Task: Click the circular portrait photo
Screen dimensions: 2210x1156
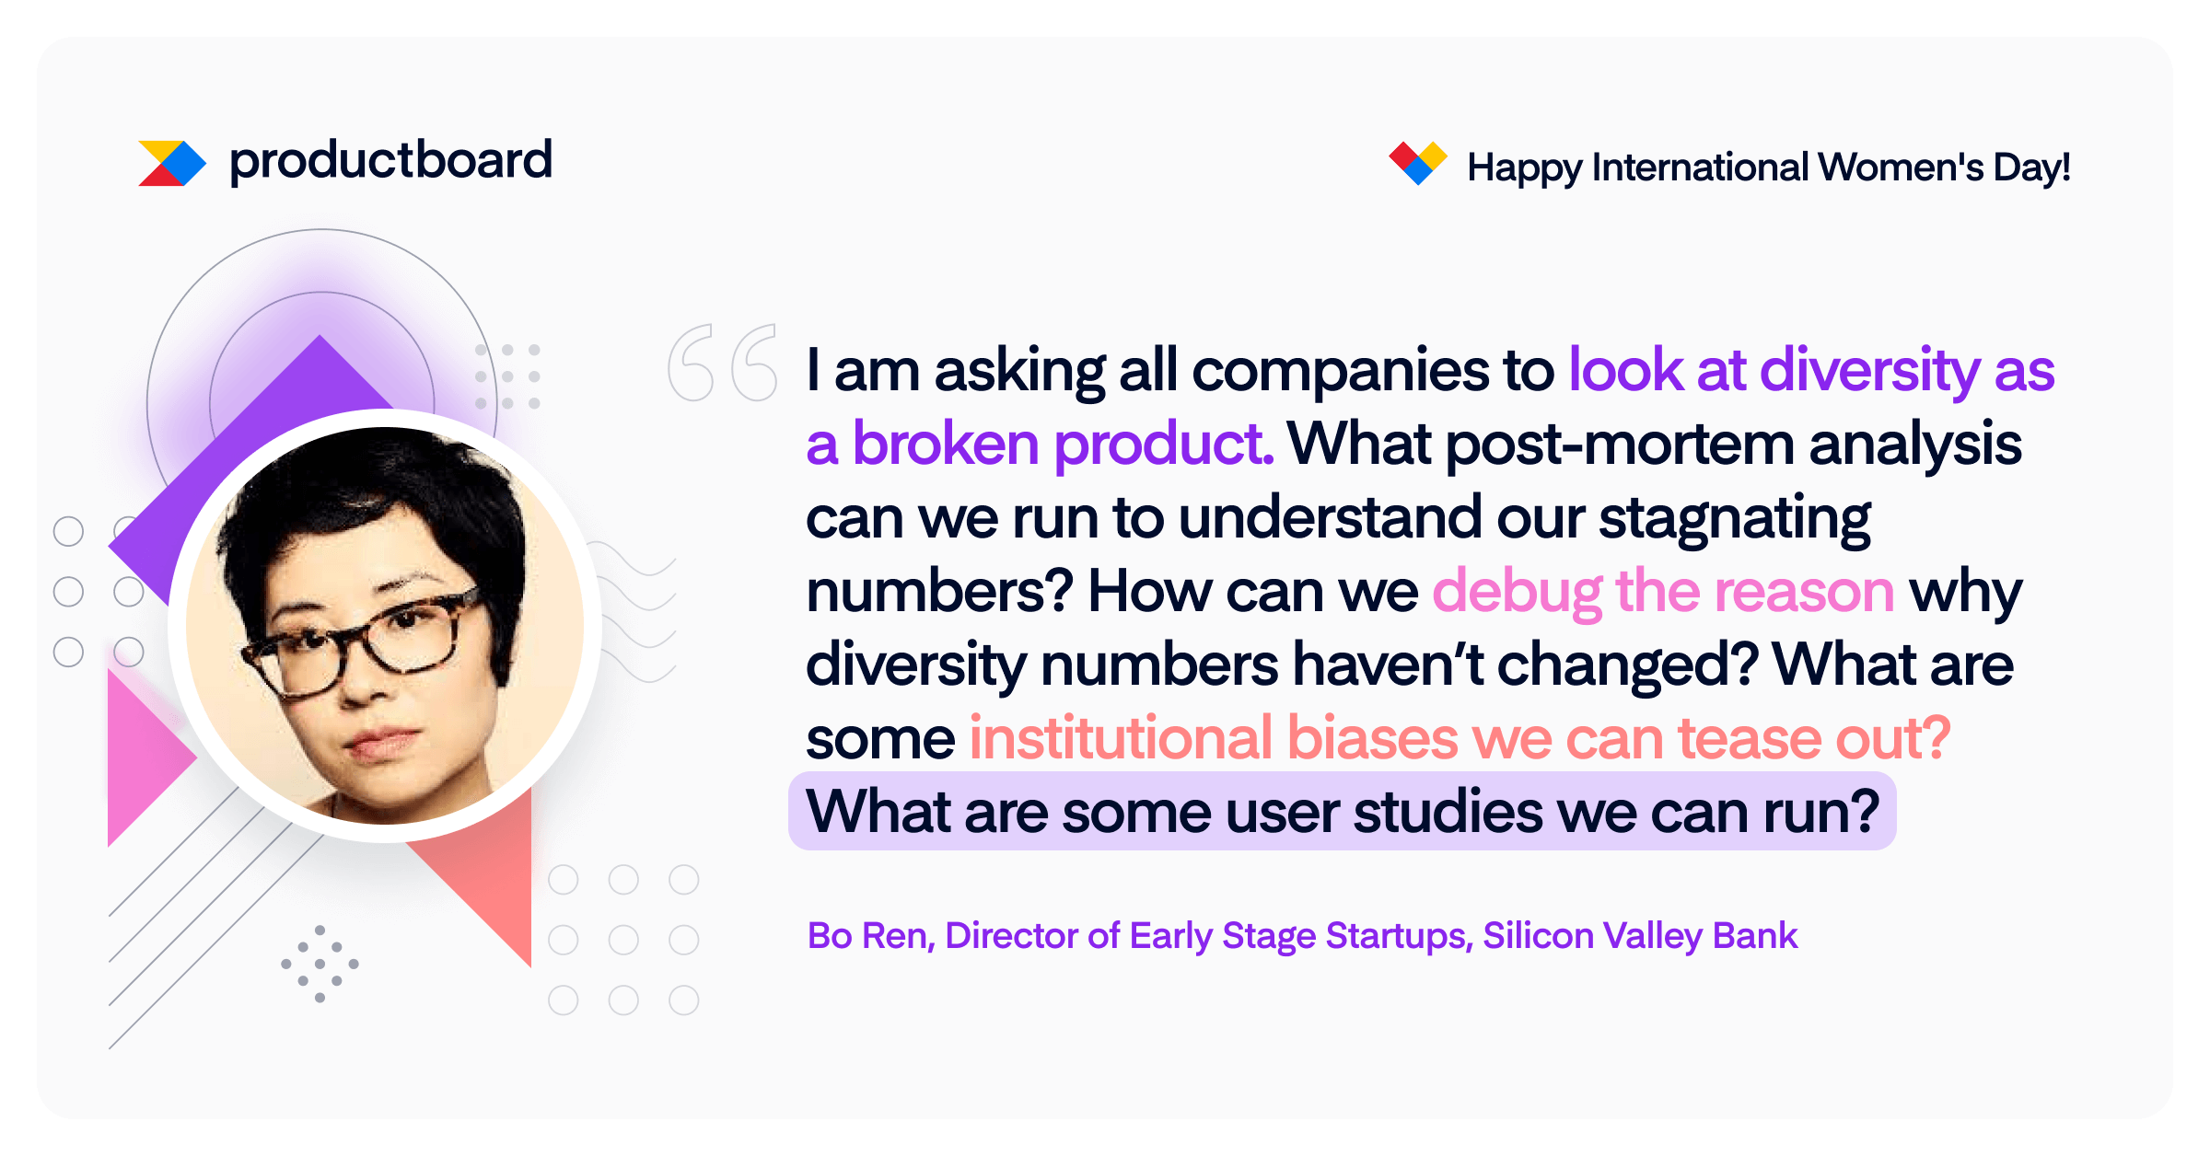Action: [x=385, y=626]
